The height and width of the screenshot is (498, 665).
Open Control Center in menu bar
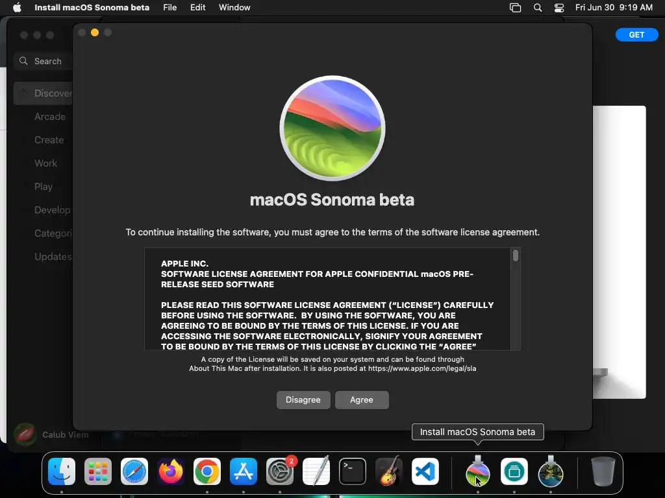point(559,8)
